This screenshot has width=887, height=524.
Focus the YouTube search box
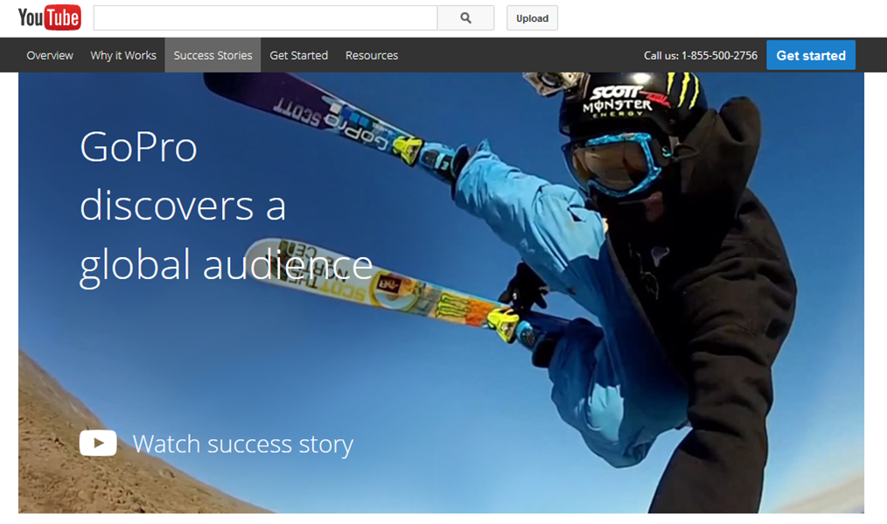click(x=265, y=18)
